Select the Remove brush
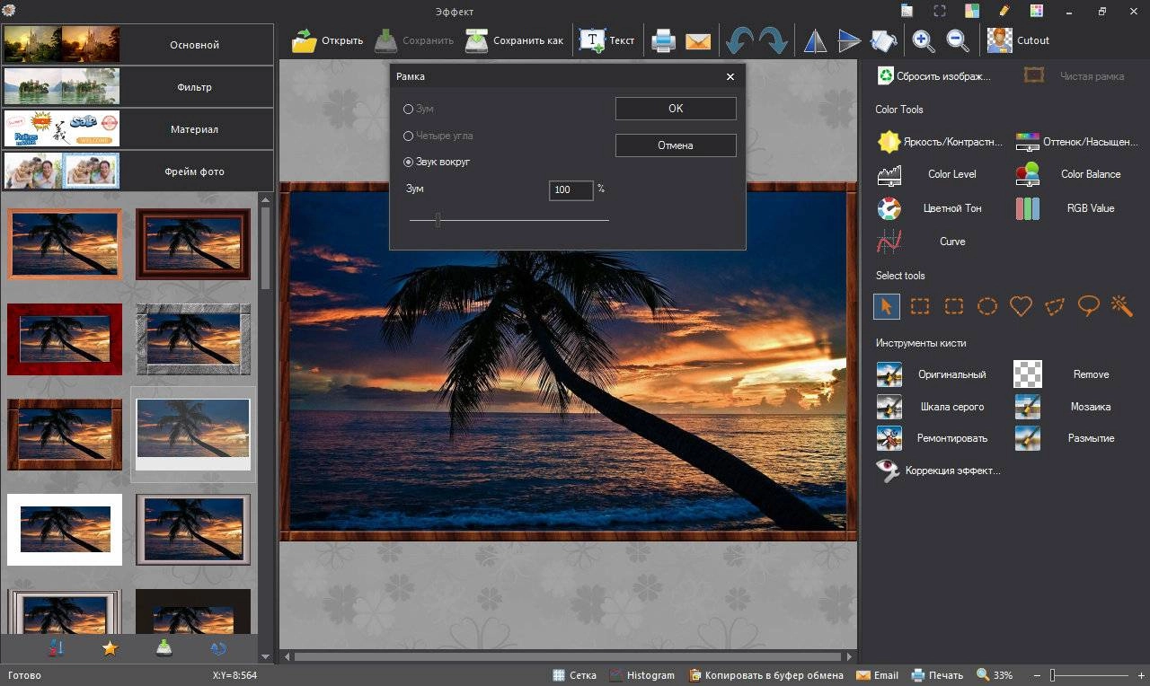Viewport: 1150px width, 686px height. click(1063, 374)
